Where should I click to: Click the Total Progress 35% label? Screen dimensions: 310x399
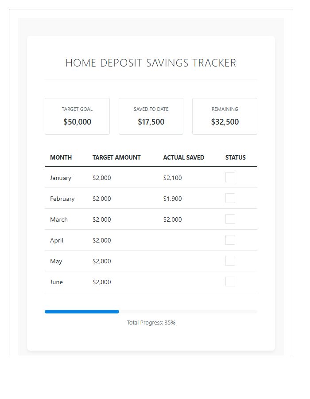coord(151,322)
